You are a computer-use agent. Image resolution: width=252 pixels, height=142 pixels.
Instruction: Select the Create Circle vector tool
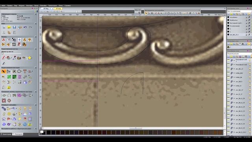point(19,71)
